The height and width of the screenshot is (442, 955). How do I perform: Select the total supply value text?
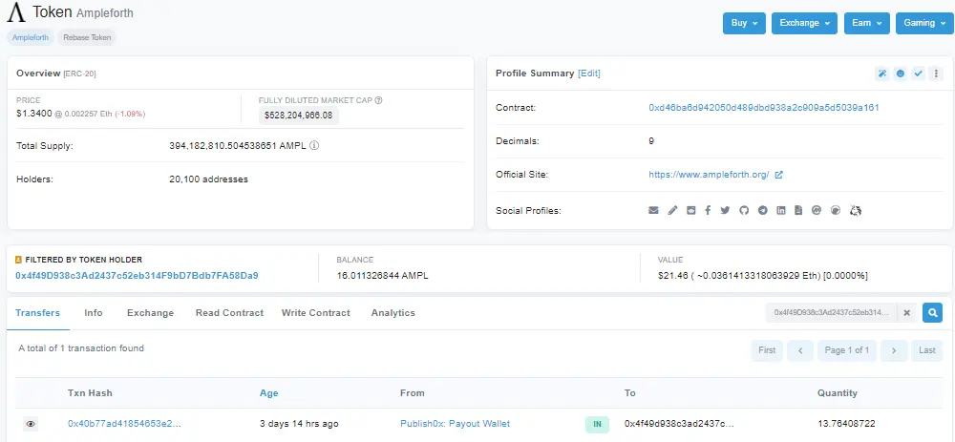(239, 146)
